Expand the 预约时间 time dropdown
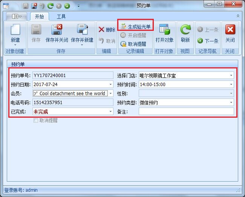 (x=231, y=85)
